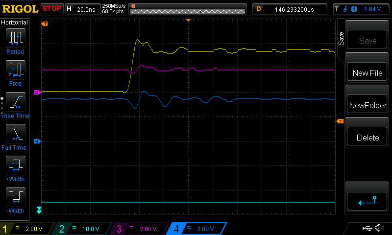Screen dimensions: 392x235
Task: Click the channel 4 ground marker
Action: click(37, 141)
